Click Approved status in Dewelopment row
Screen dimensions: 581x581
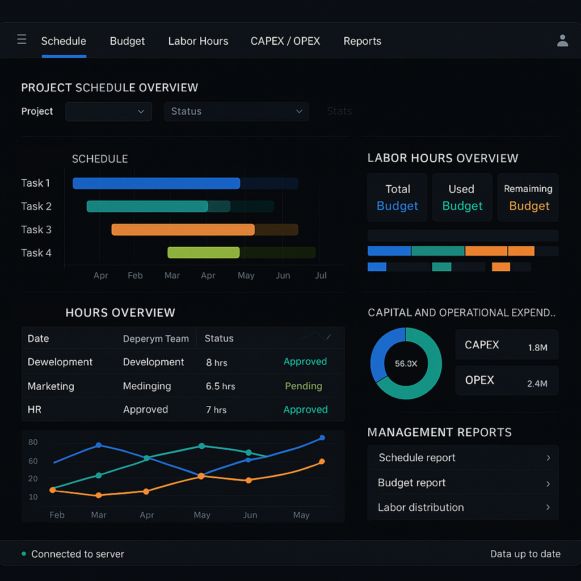tap(305, 361)
